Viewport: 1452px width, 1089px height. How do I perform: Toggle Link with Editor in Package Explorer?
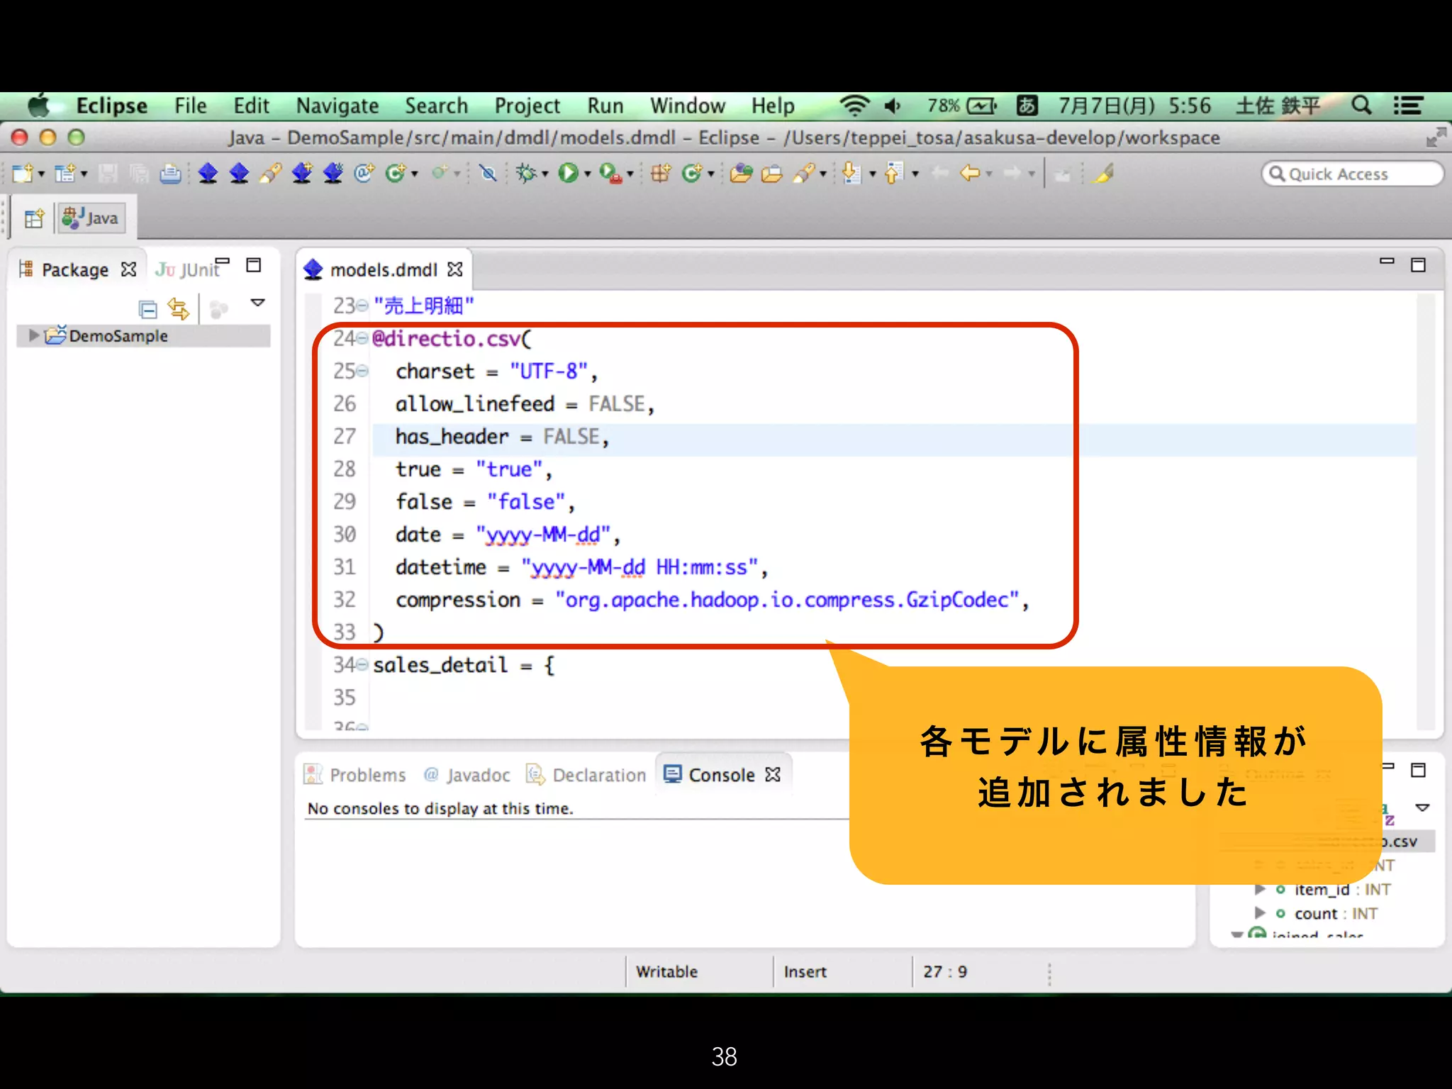click(x=179, y=309)
